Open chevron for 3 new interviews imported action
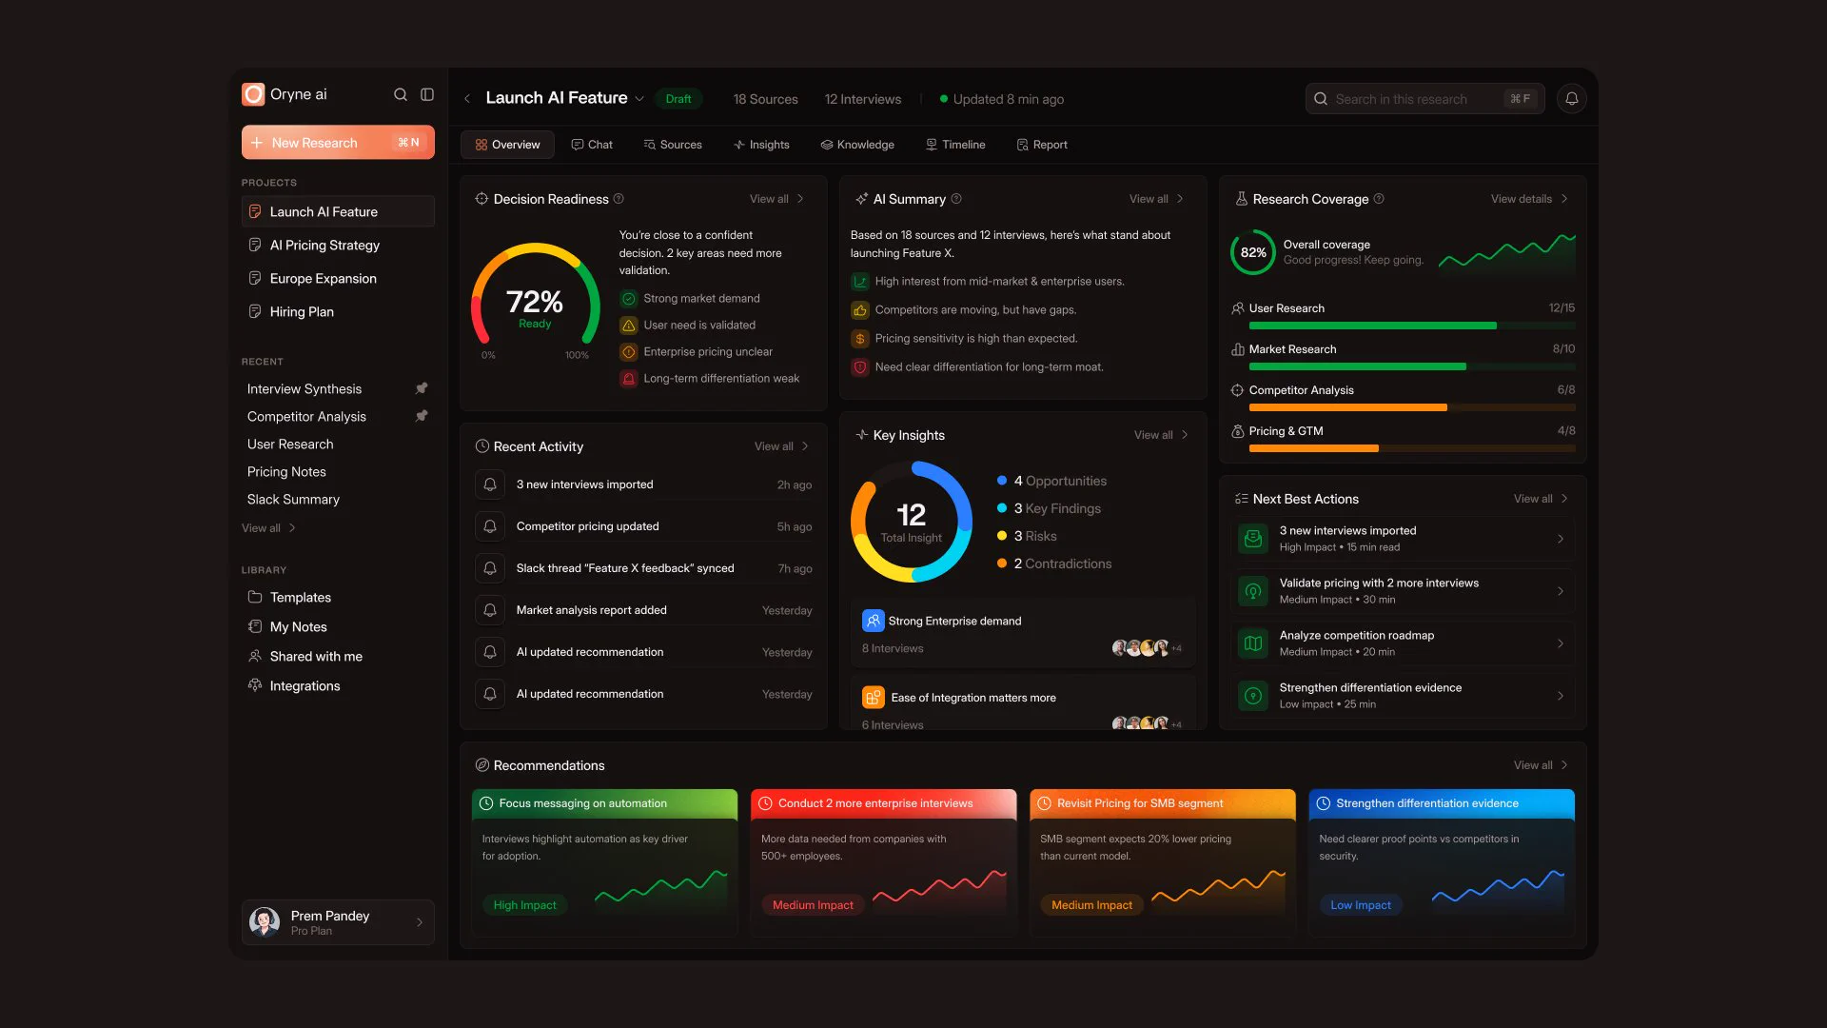Viewport: 1827px width, 1028px height. coord(1561,539)
